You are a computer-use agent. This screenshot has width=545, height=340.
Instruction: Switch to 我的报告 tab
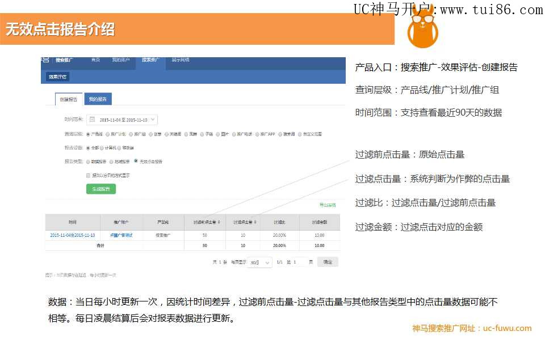(98, 99)
